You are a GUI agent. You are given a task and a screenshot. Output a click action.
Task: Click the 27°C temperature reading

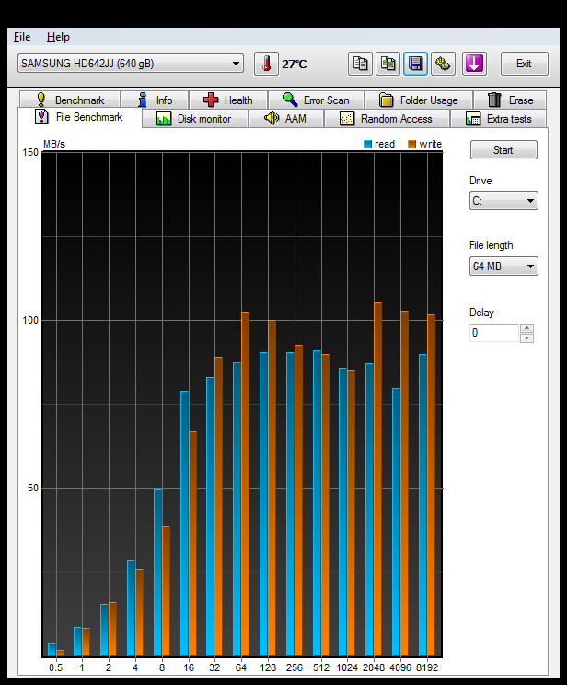click(x=294, y=65)
